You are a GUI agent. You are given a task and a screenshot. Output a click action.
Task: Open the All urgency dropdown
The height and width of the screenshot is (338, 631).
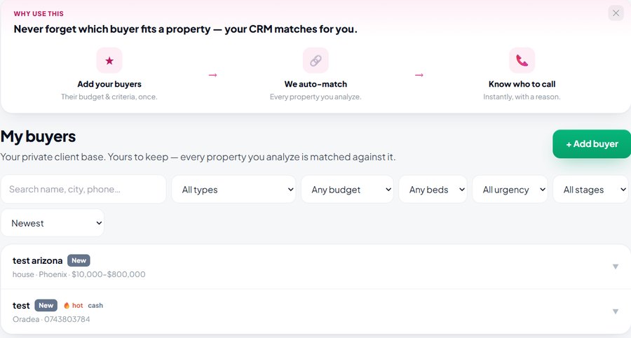[x=510, y=190]
